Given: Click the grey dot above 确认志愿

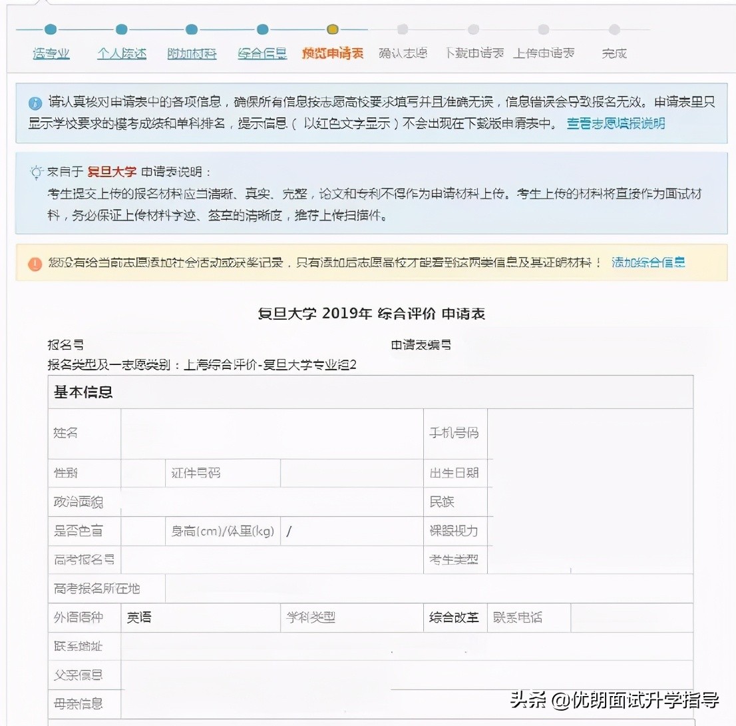Looking at the screenshot, I should (403, 29).
